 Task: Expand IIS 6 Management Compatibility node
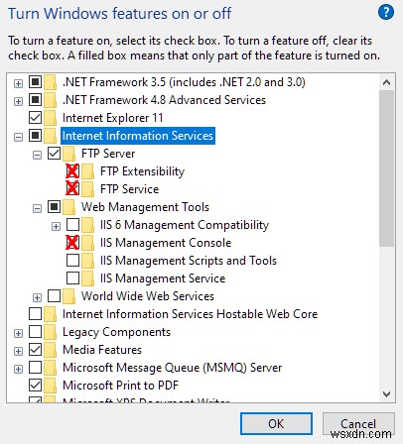click(x=56, y=226)
